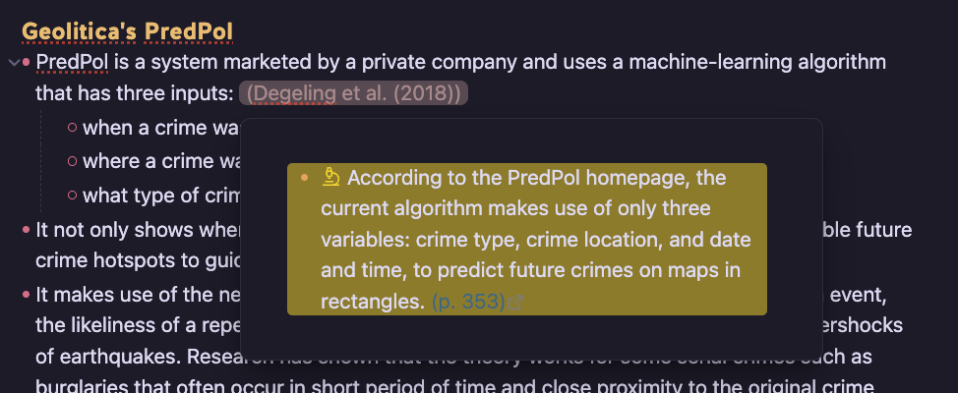Select the "when a crime" sub-item text
Screen dimensions: 958x393
pos(157,128)
